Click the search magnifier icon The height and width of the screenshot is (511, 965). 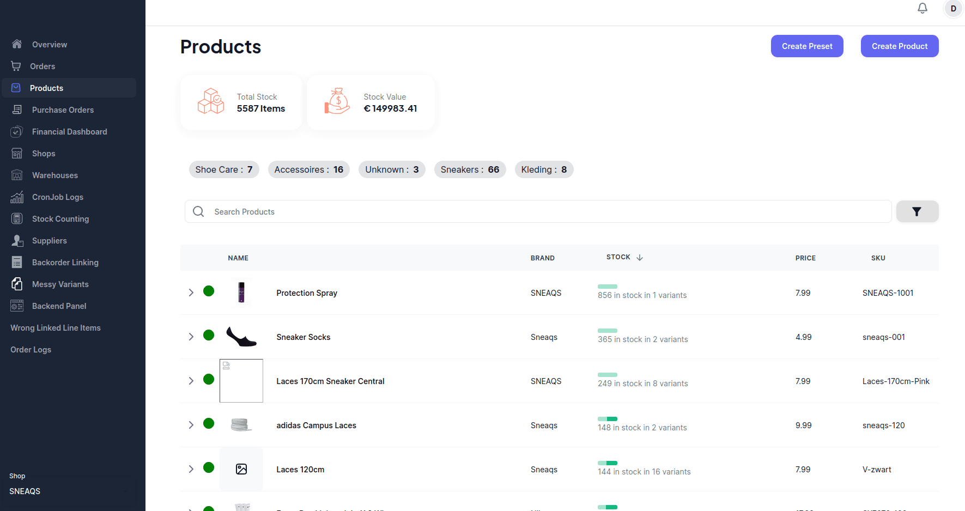[x=198, y=211]
